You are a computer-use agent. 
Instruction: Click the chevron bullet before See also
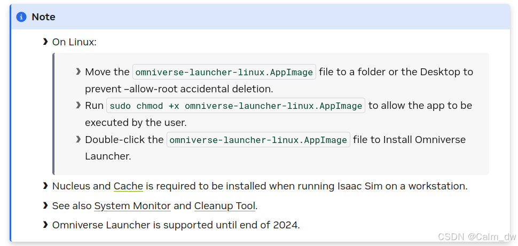pos(45,205)
